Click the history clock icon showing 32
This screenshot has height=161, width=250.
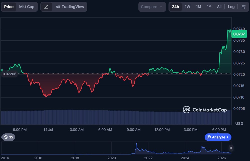(9, 137)
